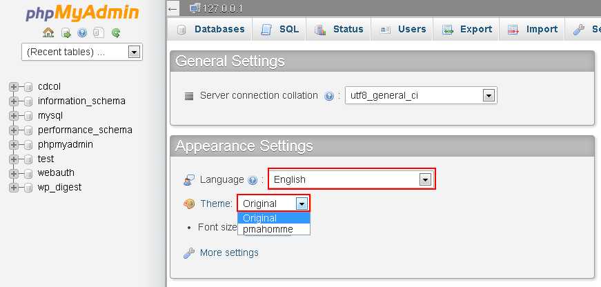
Task: Open the test database link
Action: tap(46, 159)
